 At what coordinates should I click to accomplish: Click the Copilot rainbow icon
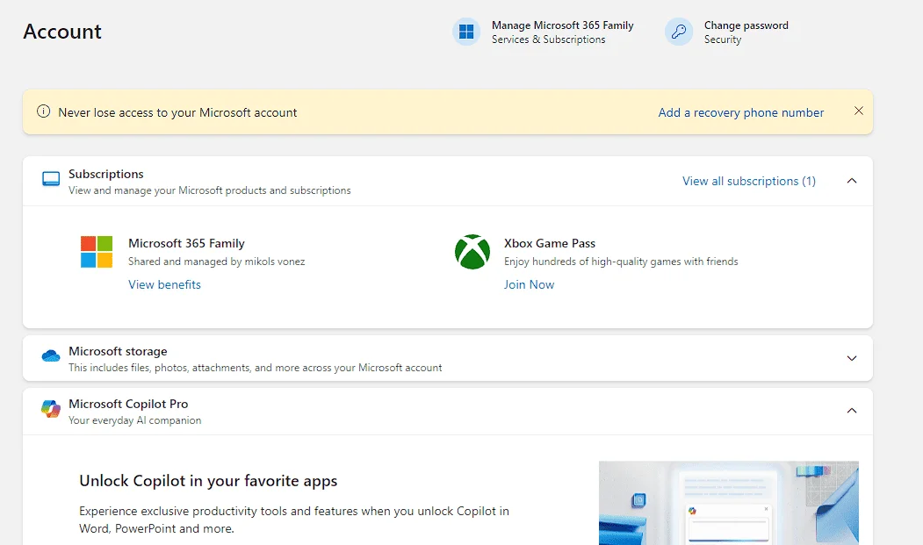(x=51, y=408)
